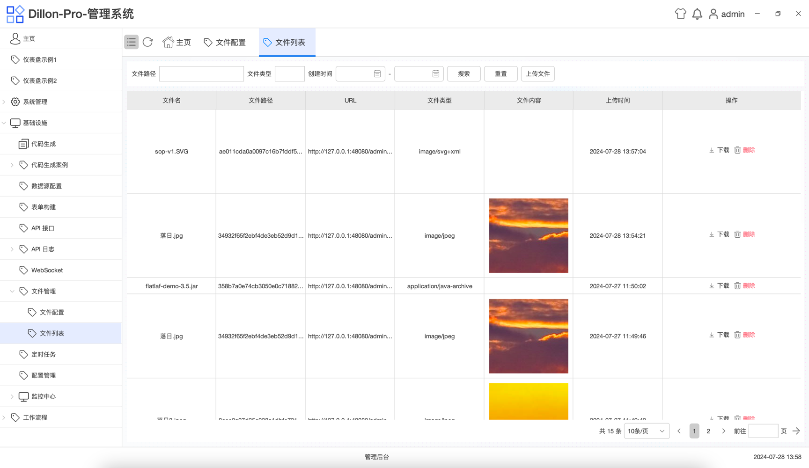Open 仪表盘示例2 in the sidebar
The width and height of the screenshot is (809, 468).
(x=61, y=80)
